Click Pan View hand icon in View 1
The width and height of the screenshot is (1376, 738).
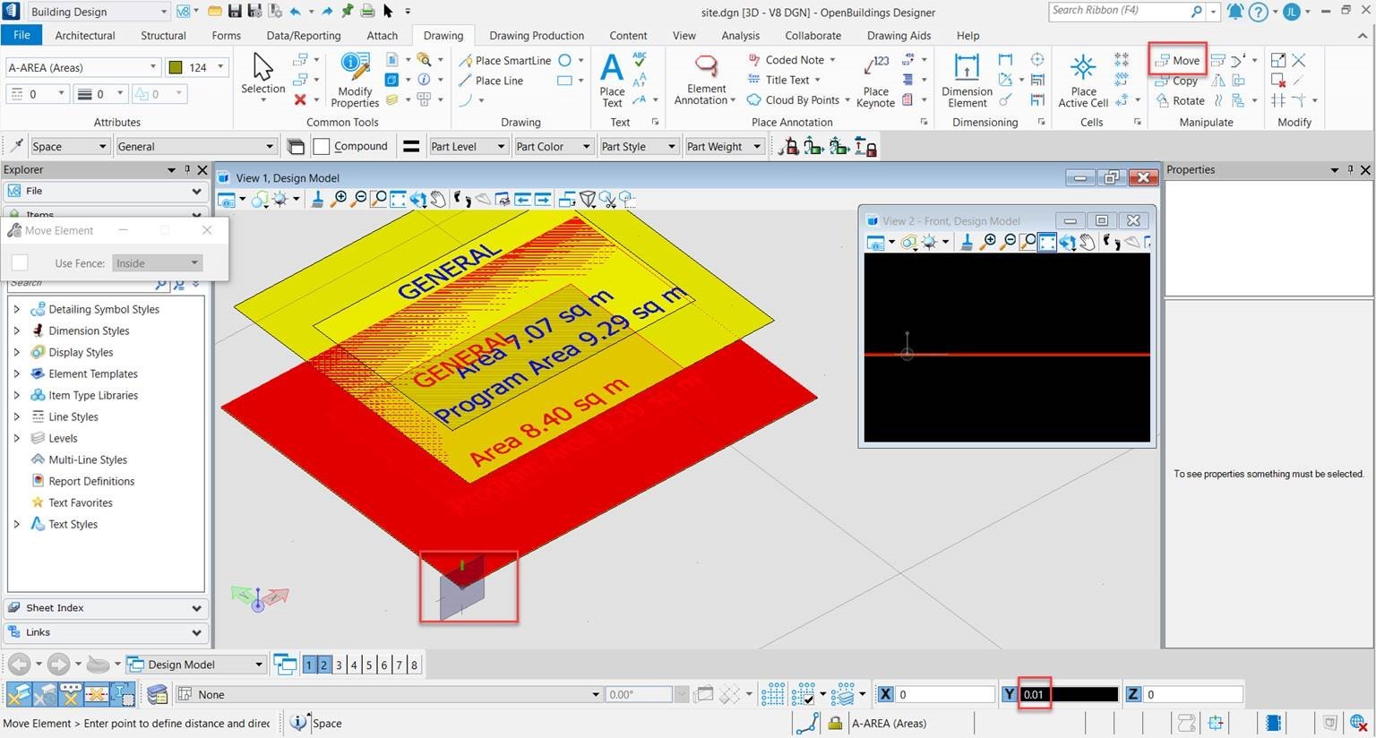pyautogui.click(x=437, y=199)
